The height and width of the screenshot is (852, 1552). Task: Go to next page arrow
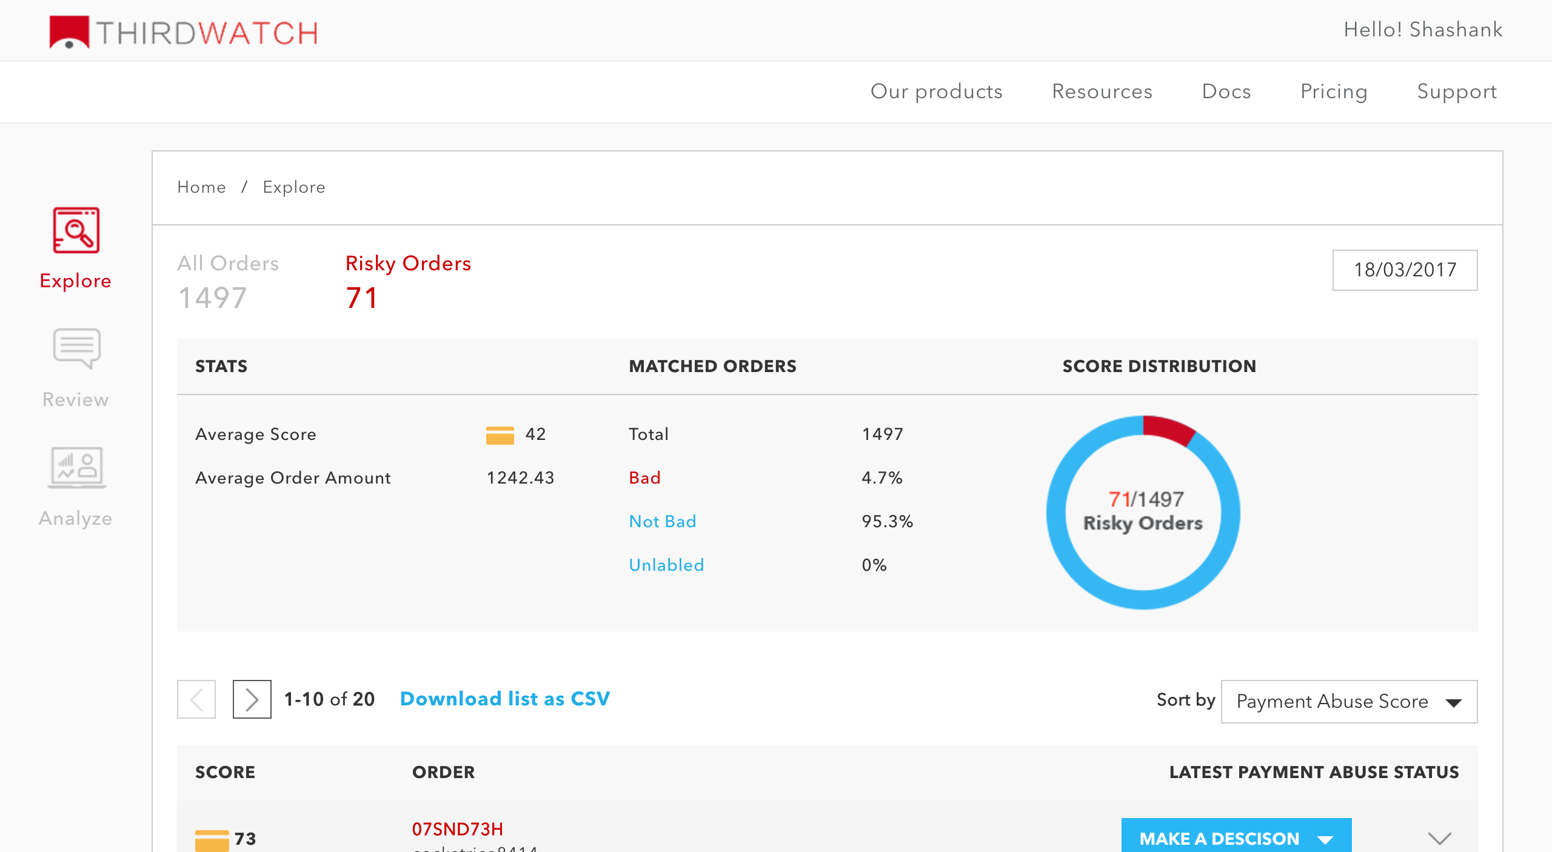tap(252, 699)
